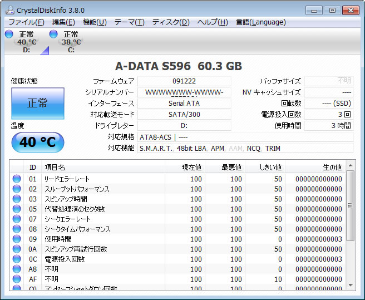Viewport: 365px width, 300px height.
Task: Click the Serial ATA interface field
Action: pos(184,104)
